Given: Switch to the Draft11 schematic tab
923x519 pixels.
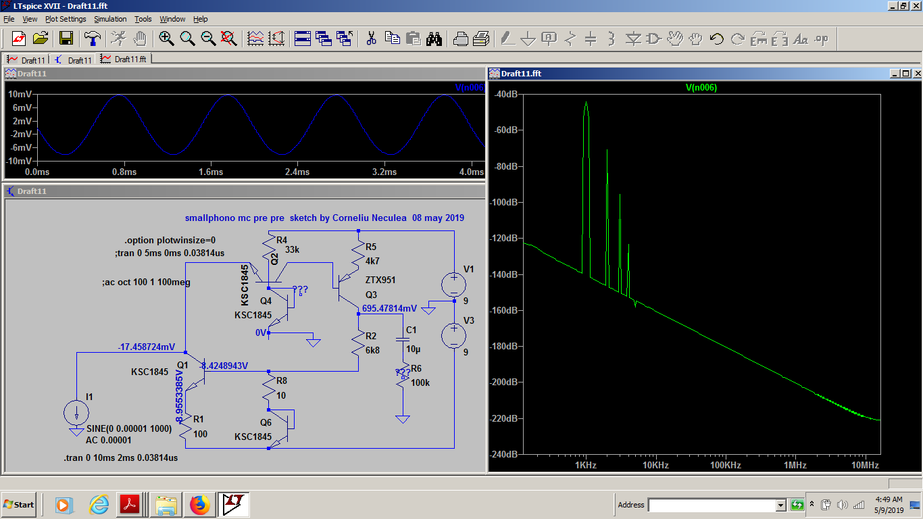Looking at the screenshot, I should (73, 60).
